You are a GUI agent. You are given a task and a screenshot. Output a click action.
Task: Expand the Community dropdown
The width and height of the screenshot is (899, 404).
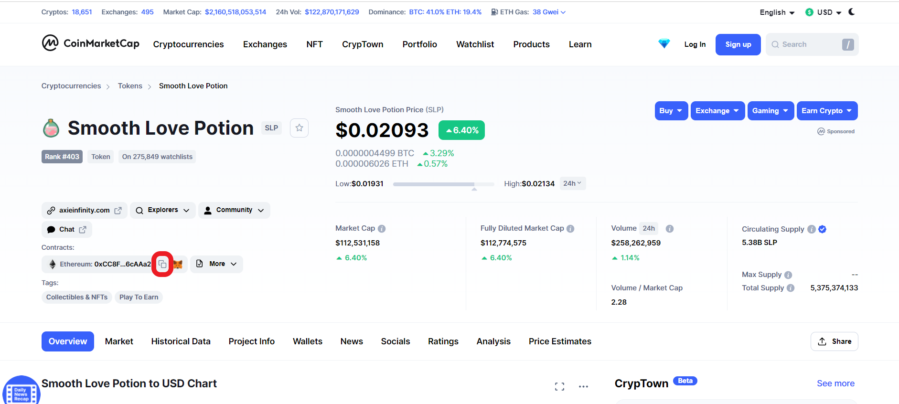tap(234, 210)
